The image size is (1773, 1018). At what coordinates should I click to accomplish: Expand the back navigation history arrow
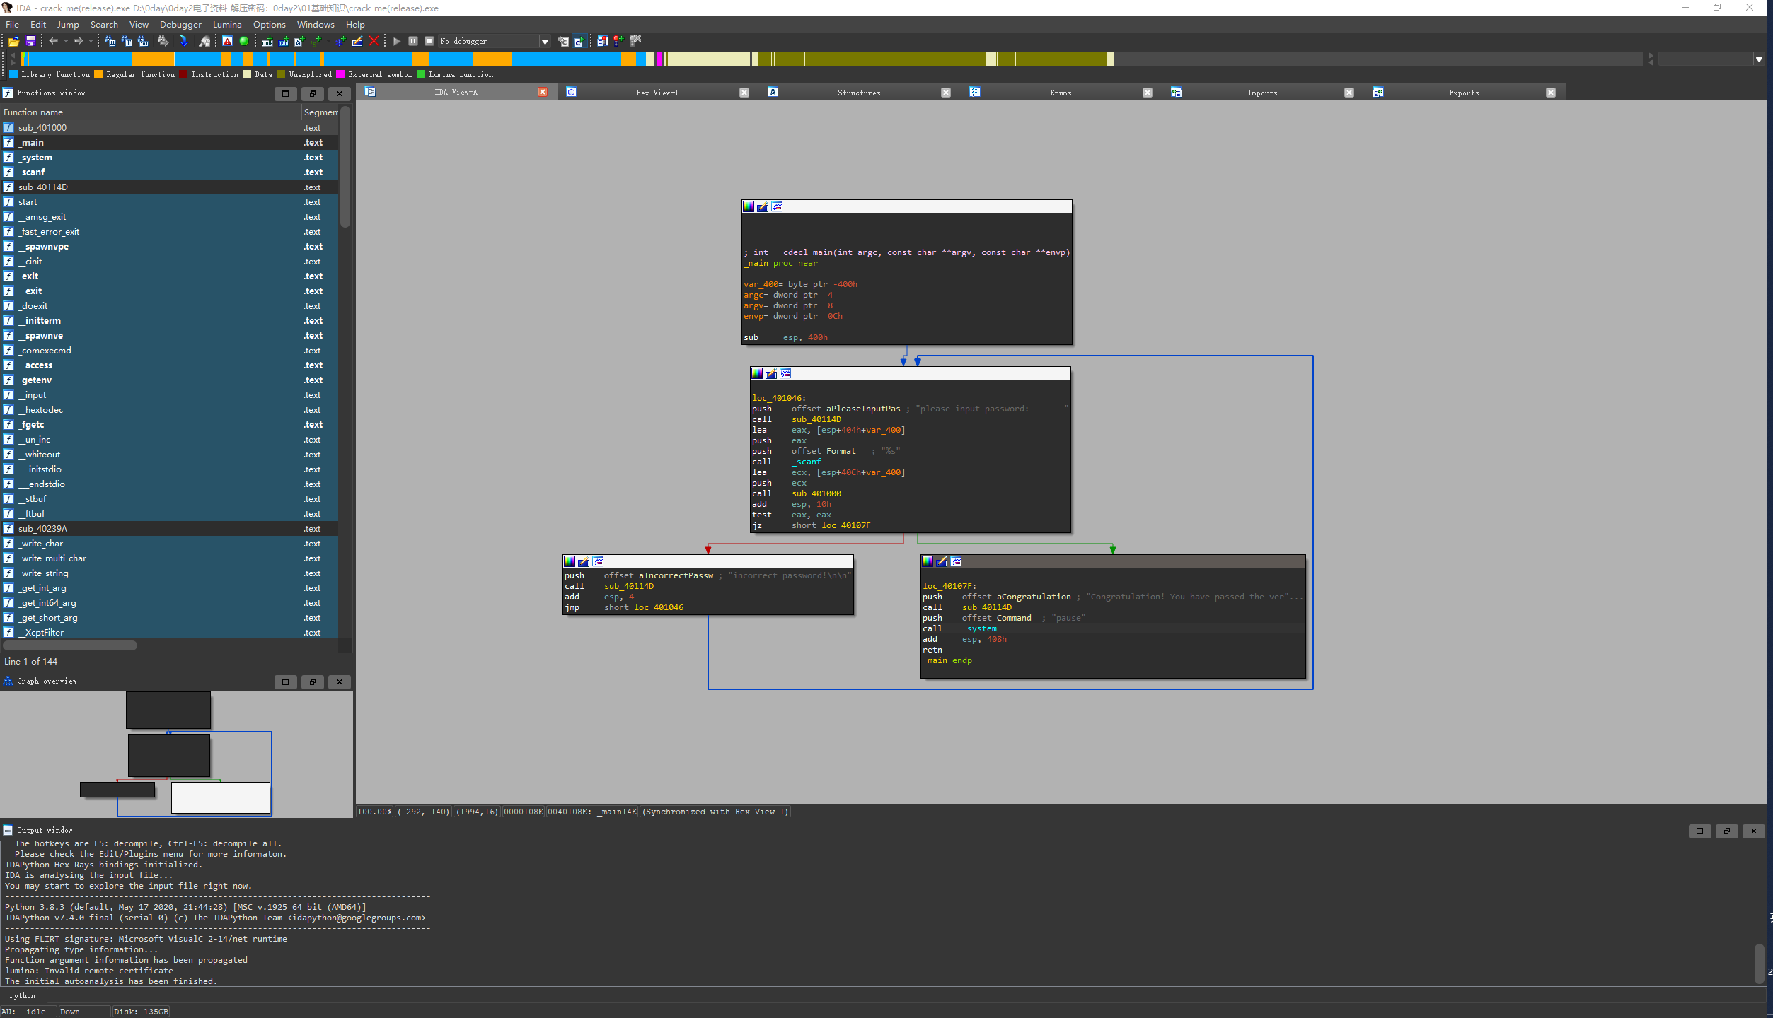[x=66, y=41]
